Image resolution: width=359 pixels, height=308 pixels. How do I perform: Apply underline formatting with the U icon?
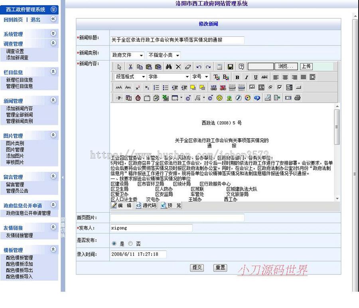point(255,77)
